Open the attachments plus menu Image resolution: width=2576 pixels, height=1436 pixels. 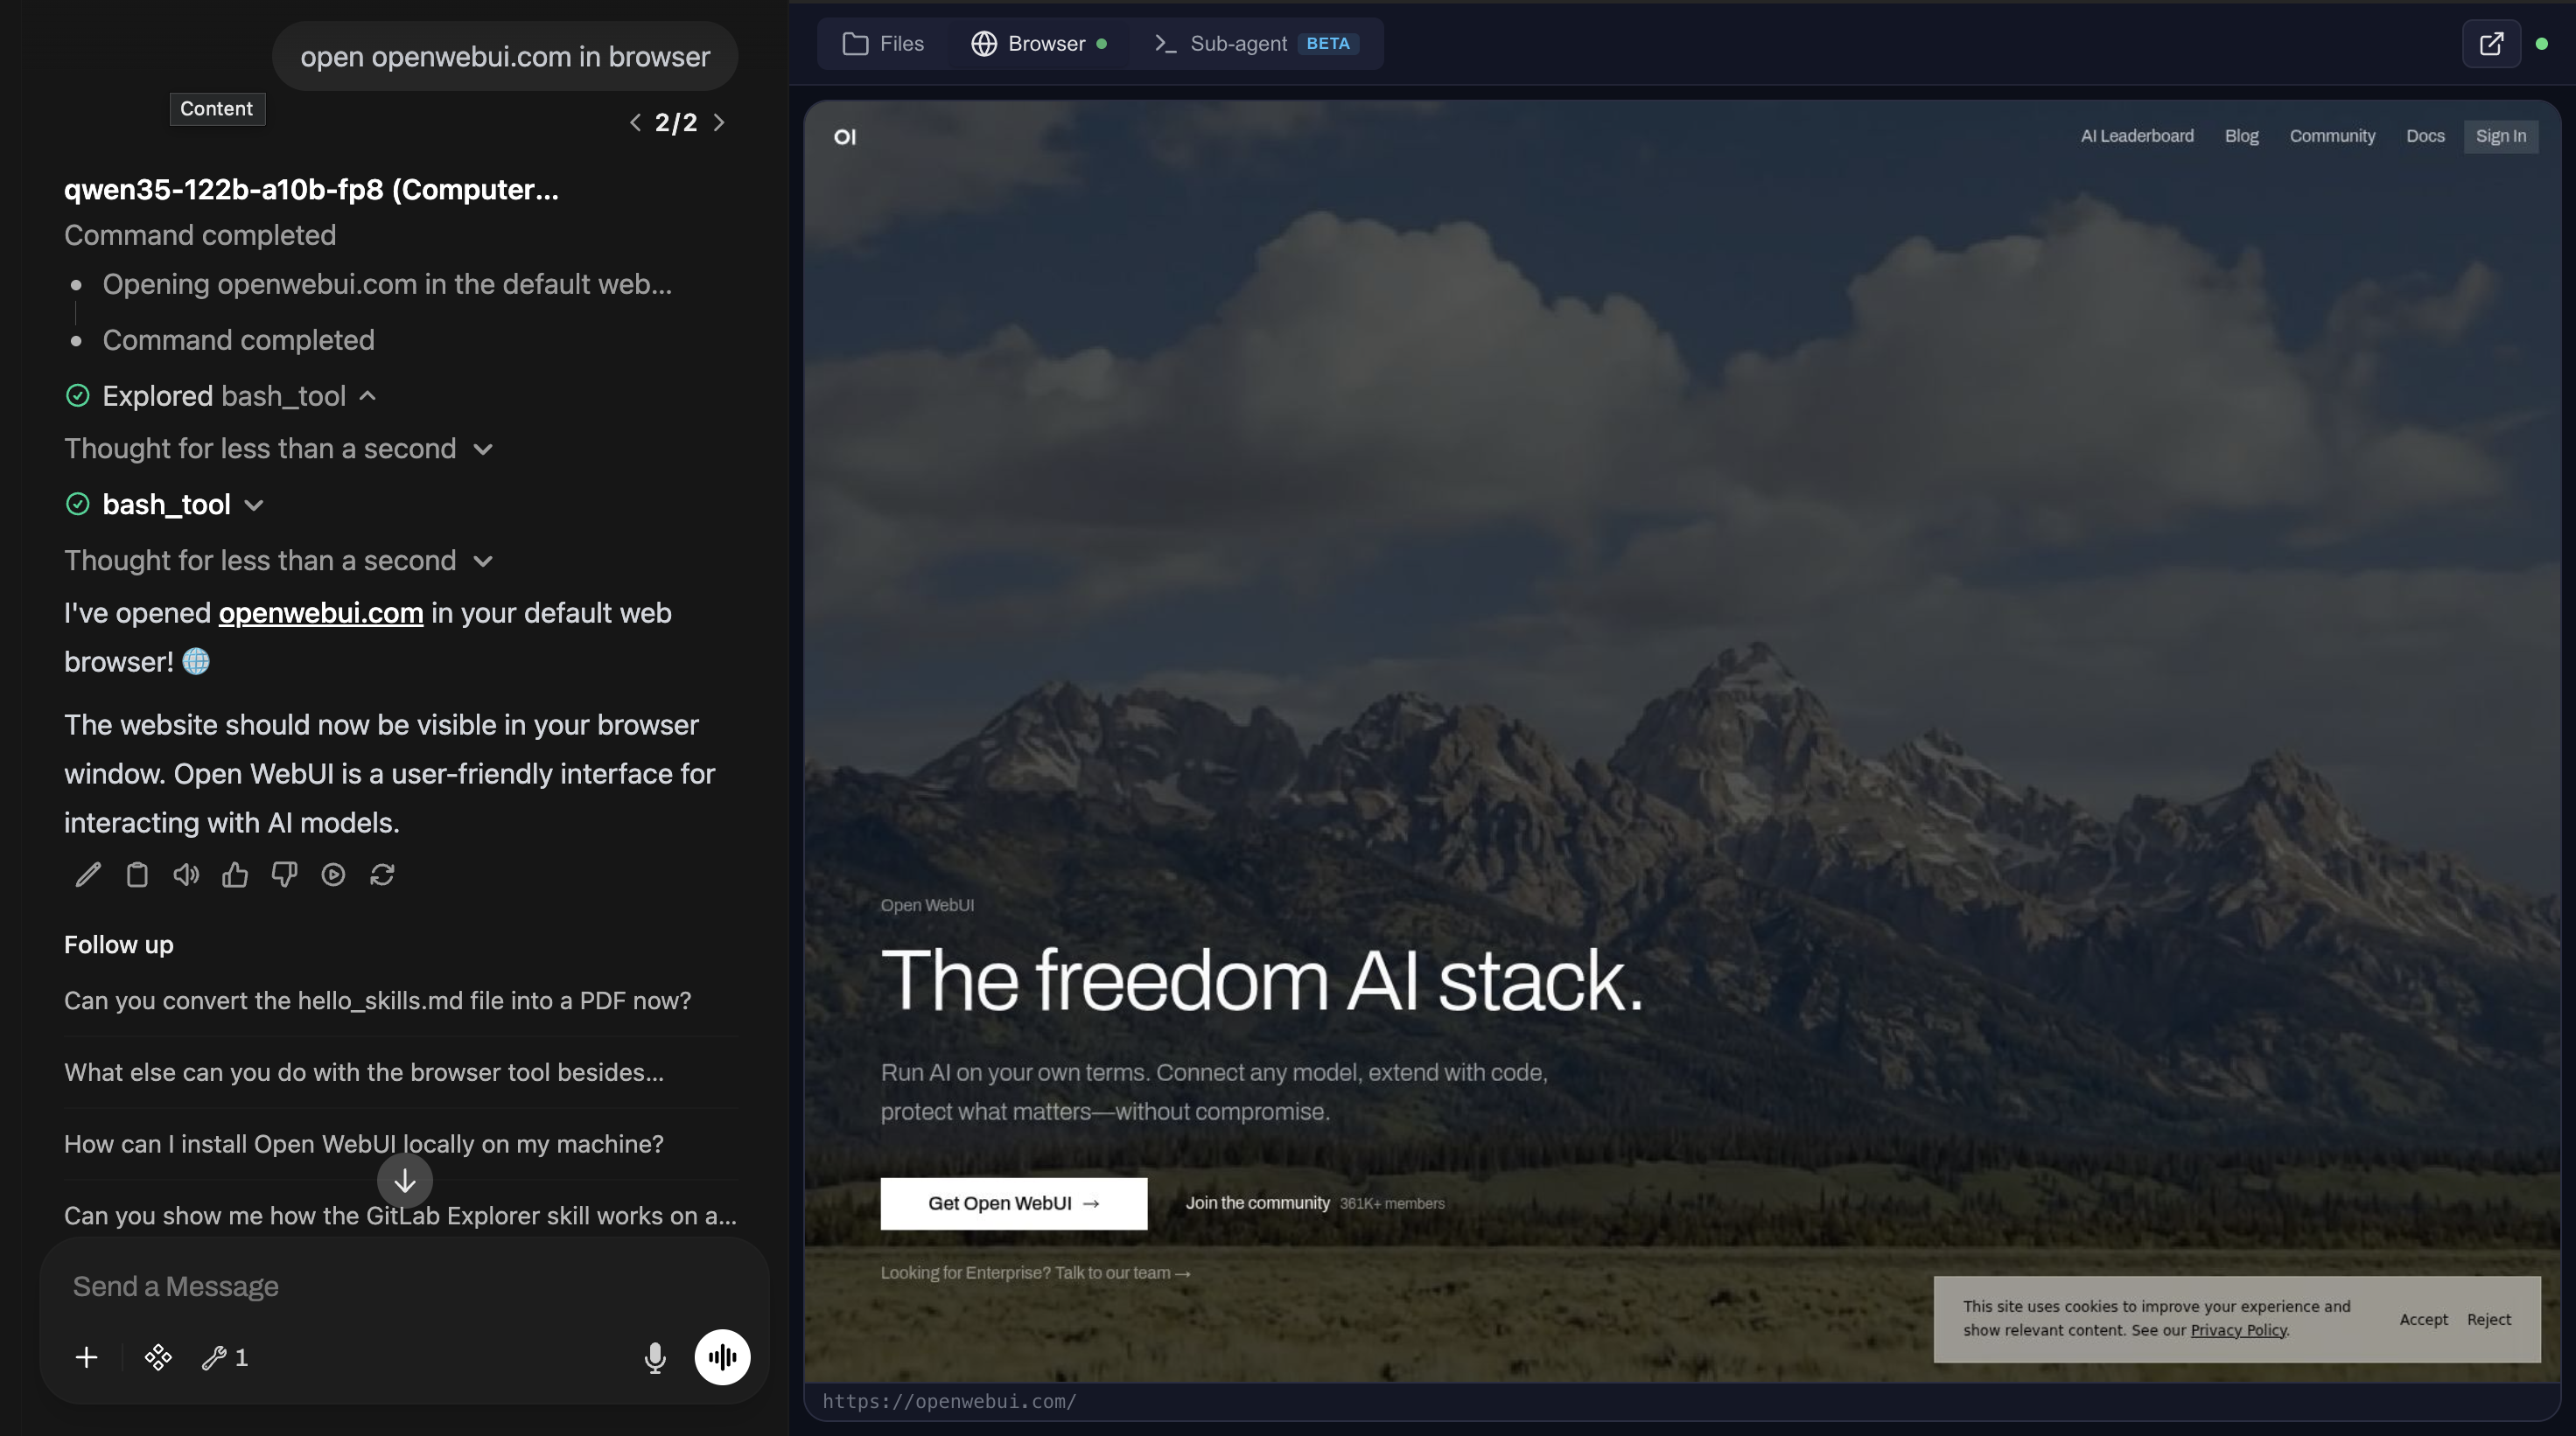(x=86, y=1357)
